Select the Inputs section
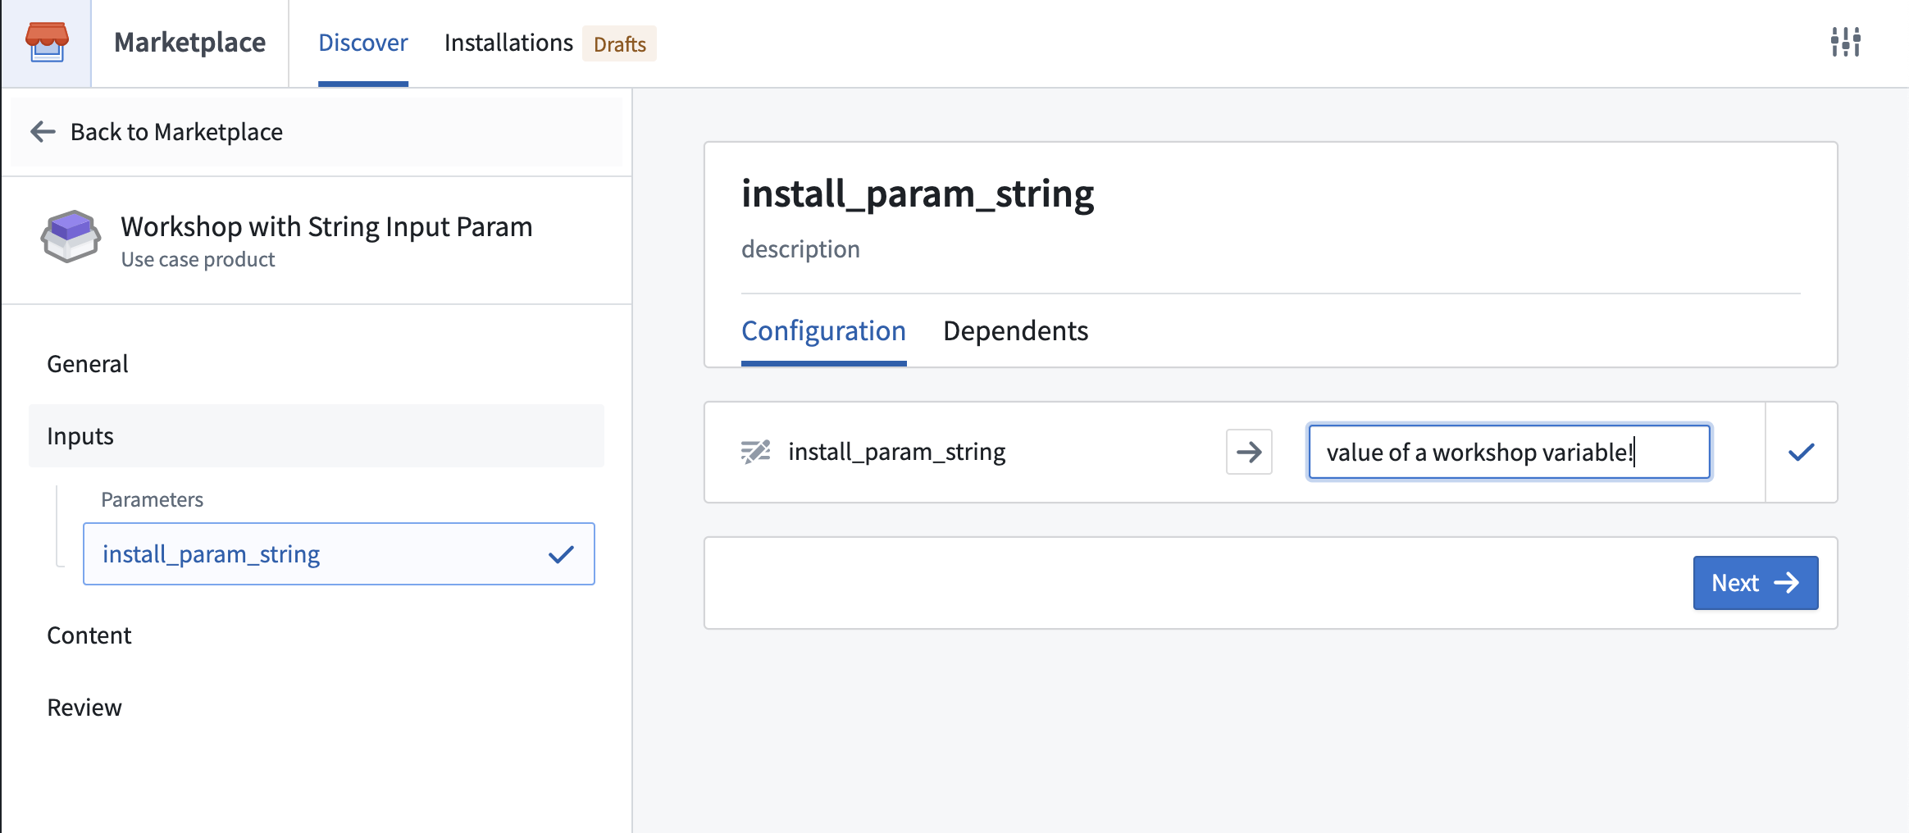This screenshot has height=833, width=1909. coord(317,436)
